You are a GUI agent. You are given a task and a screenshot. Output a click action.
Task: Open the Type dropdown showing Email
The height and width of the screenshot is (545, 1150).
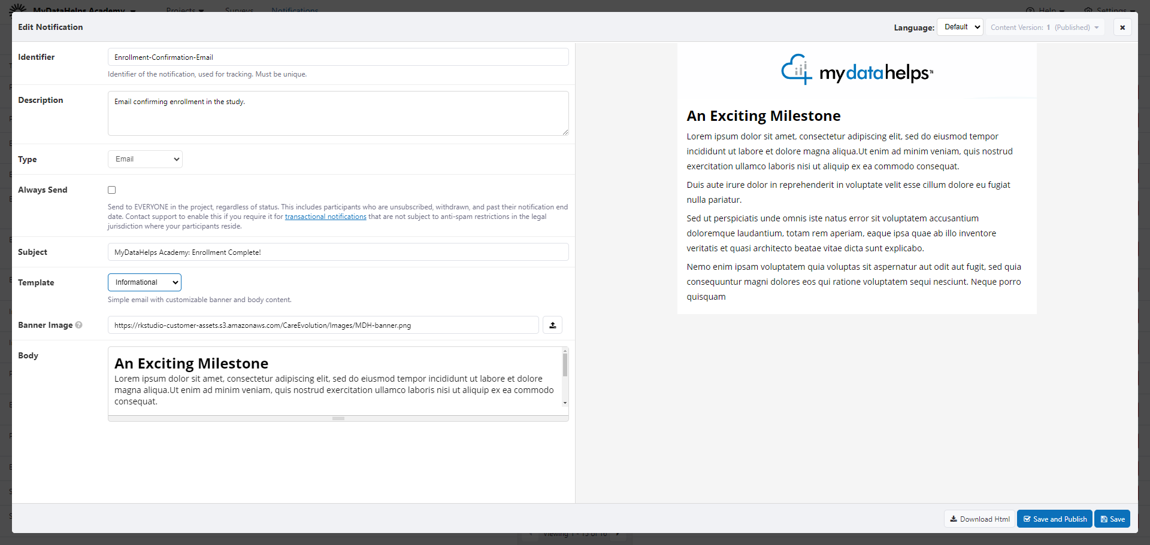(x=145, y=159)
